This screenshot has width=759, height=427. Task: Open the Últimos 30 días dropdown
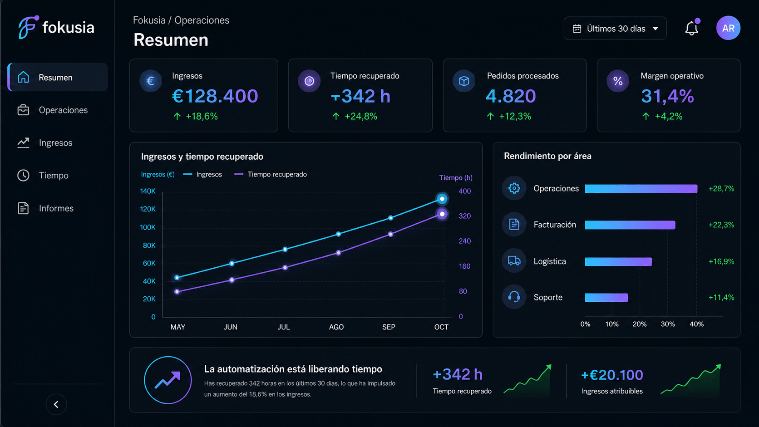pos(615,29)
